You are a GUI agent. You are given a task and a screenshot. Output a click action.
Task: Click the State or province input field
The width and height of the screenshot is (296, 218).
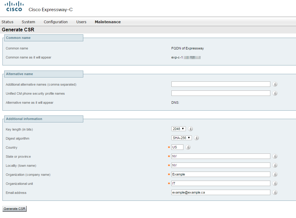click(221, 156)
